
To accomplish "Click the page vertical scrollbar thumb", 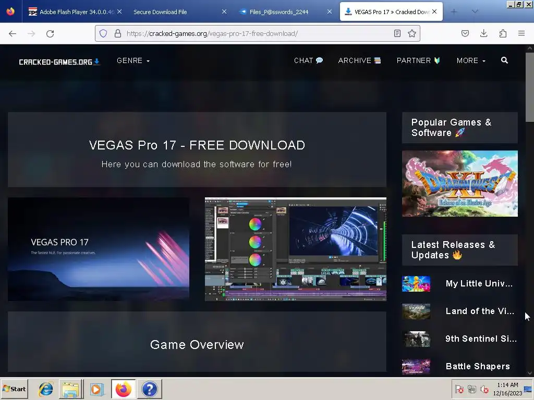I will click(530, 87).
